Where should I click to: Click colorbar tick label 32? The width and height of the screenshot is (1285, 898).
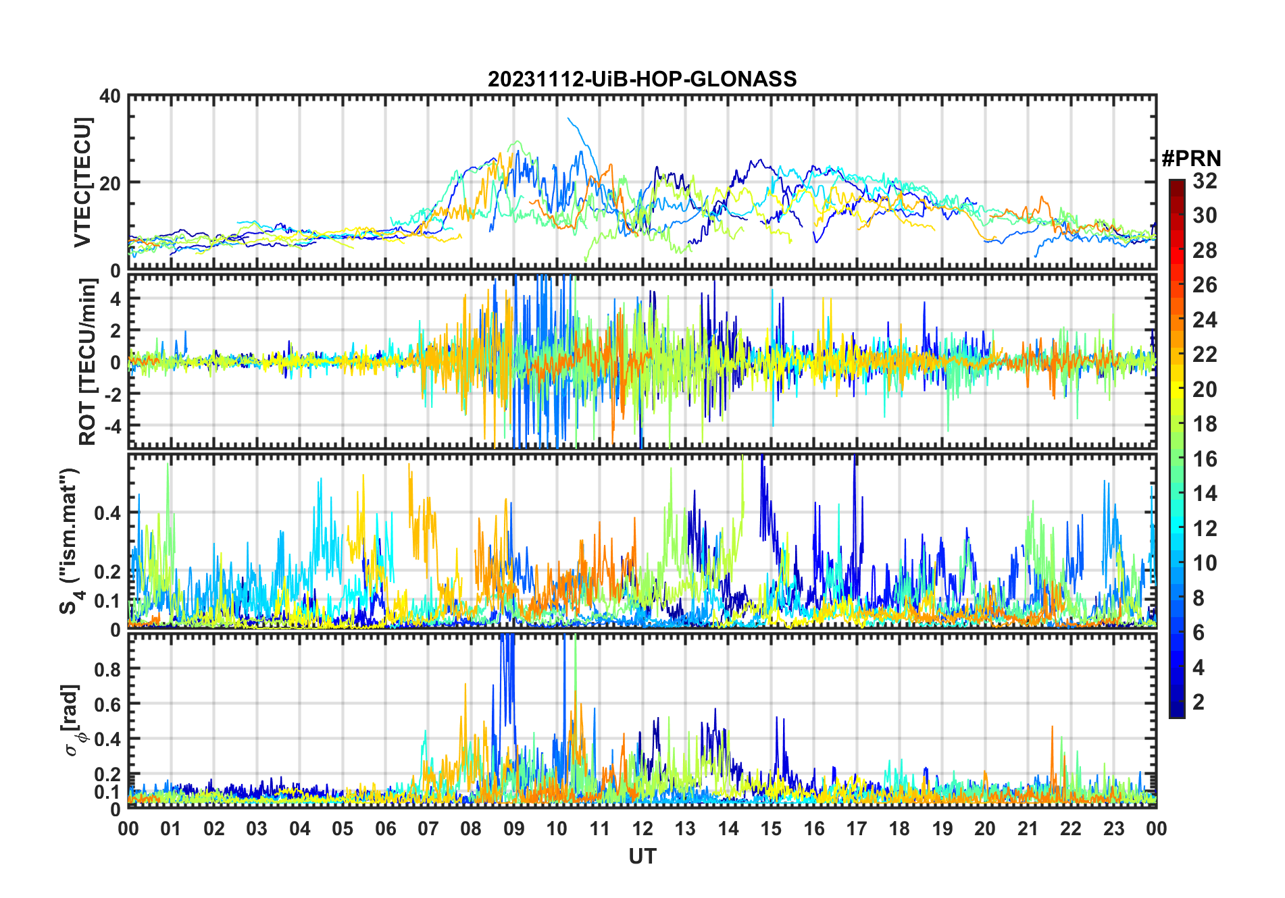tap(1205, 181)
